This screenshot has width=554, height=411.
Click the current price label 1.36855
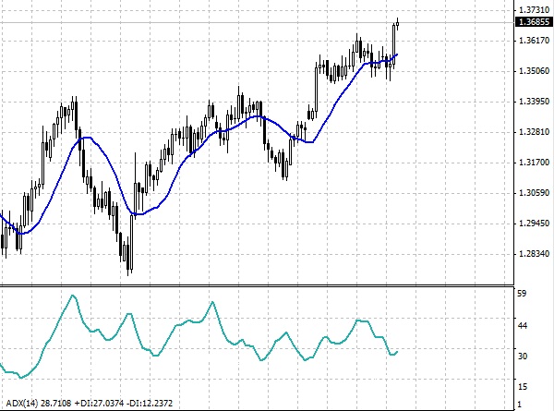535,22
